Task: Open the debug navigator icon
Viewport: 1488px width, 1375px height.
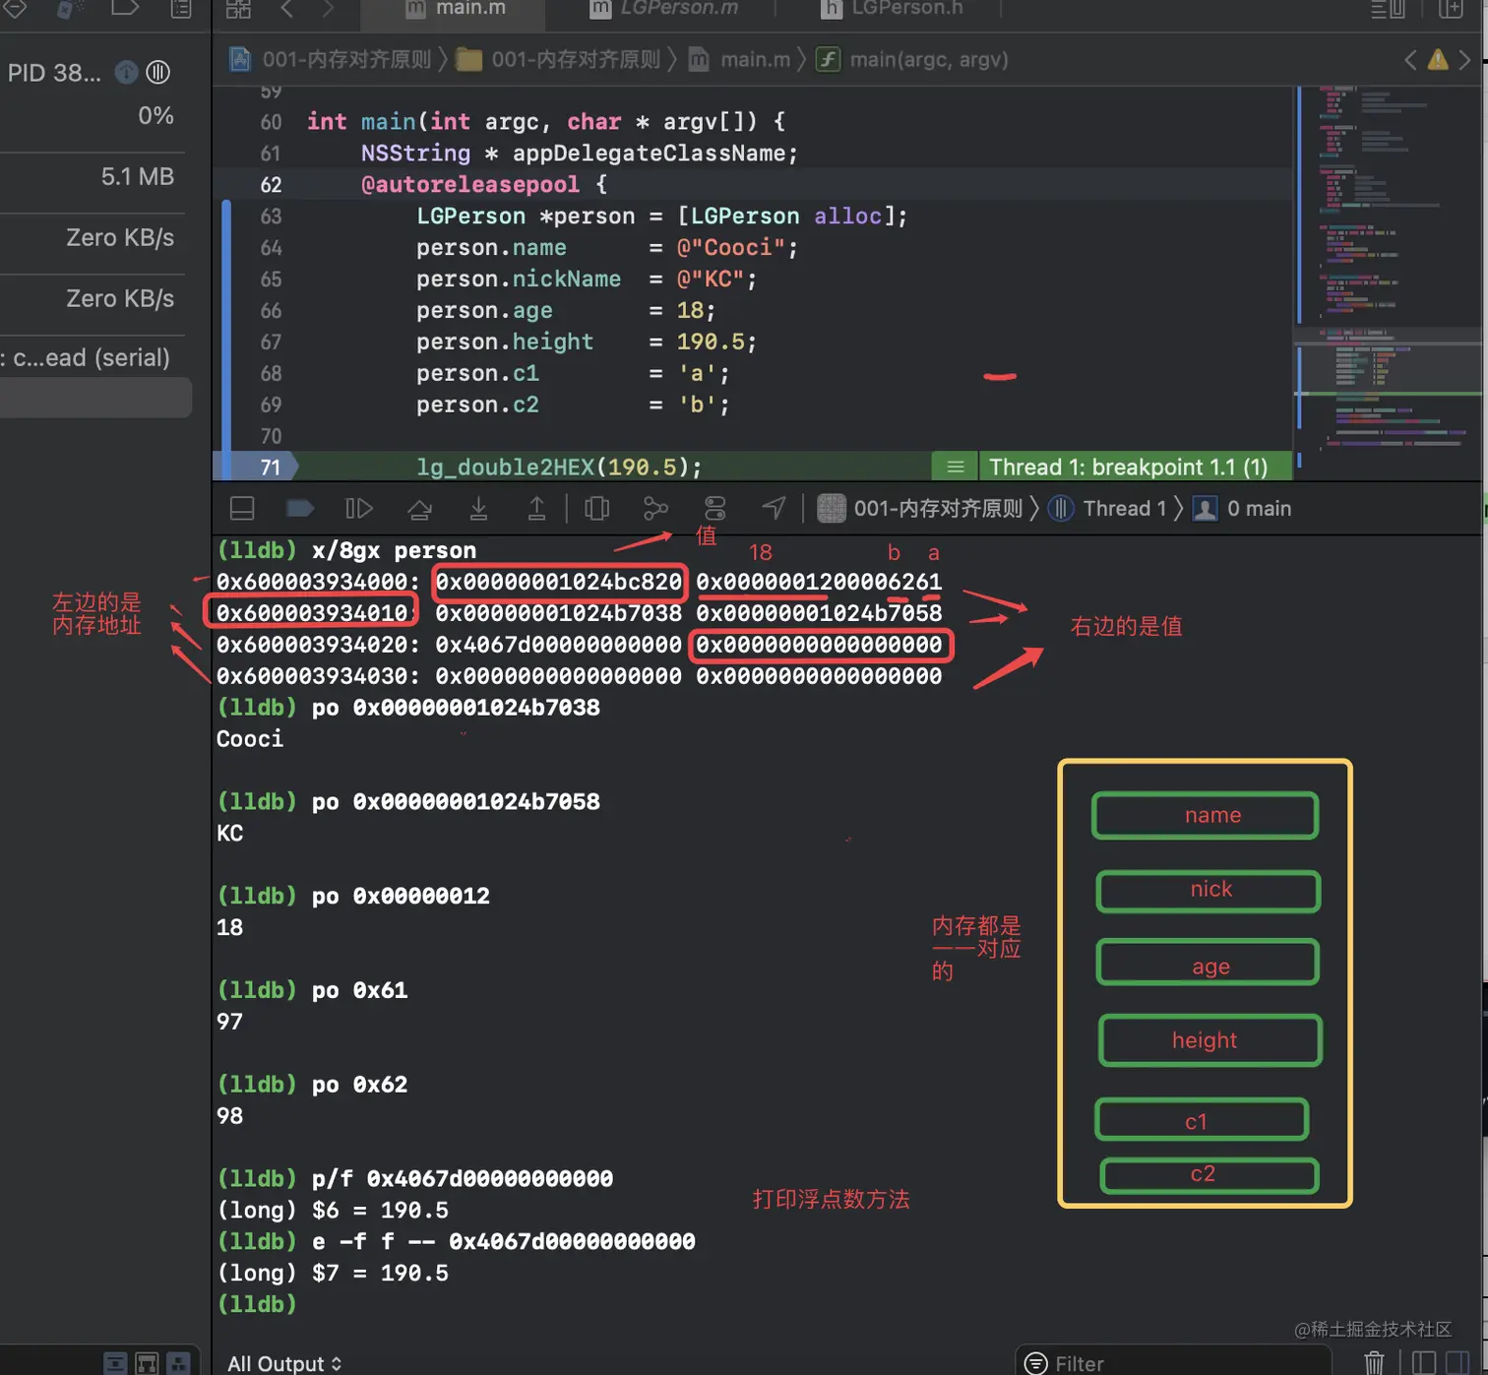Action: 68,9
